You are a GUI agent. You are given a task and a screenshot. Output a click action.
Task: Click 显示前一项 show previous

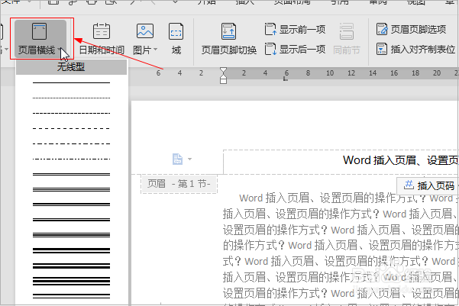295,29
